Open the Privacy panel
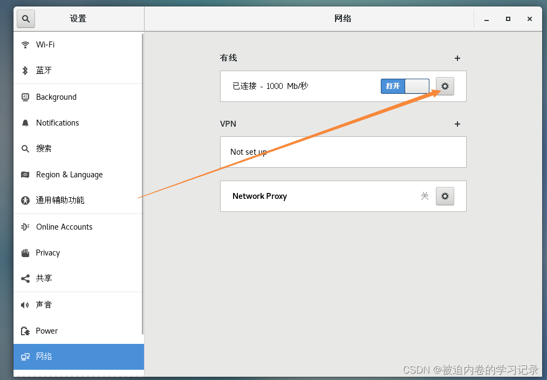 pyautogui.click(x=78, y=252)
